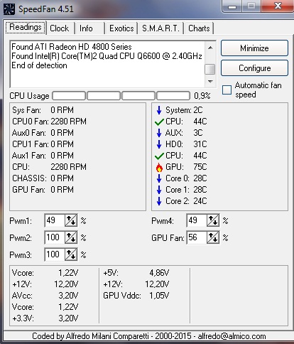Switch to the Clock tab
Image resolution: width=294 pixels, height=344 pixels.
(x=60, y=28)
